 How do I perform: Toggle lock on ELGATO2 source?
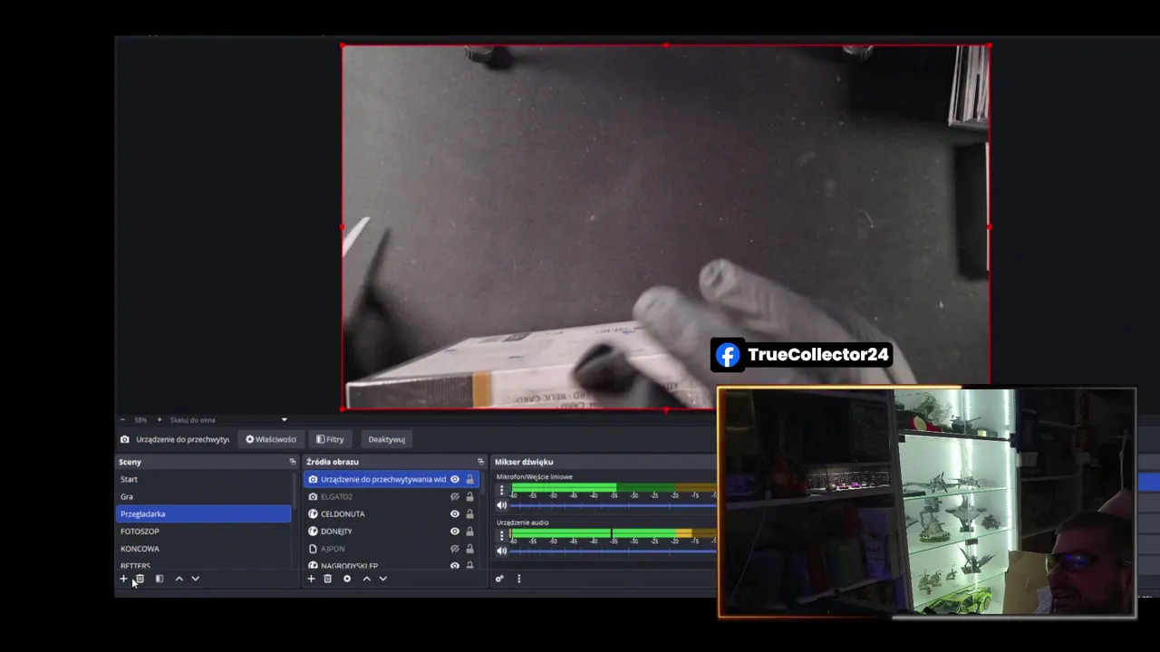(469, 496)
